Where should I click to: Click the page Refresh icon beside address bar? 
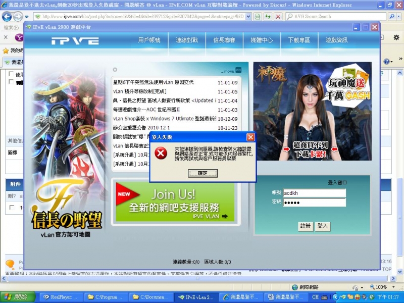[268, 16]
